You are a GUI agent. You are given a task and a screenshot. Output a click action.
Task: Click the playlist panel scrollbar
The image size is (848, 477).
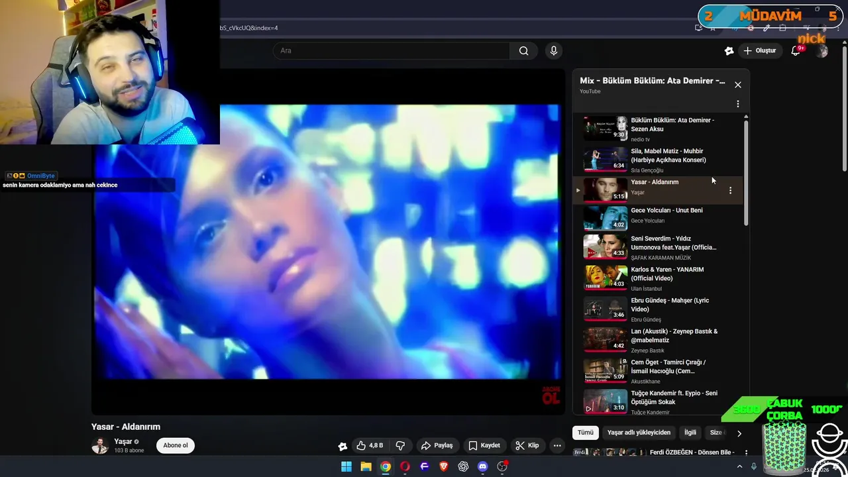click(x=746, y=172)
